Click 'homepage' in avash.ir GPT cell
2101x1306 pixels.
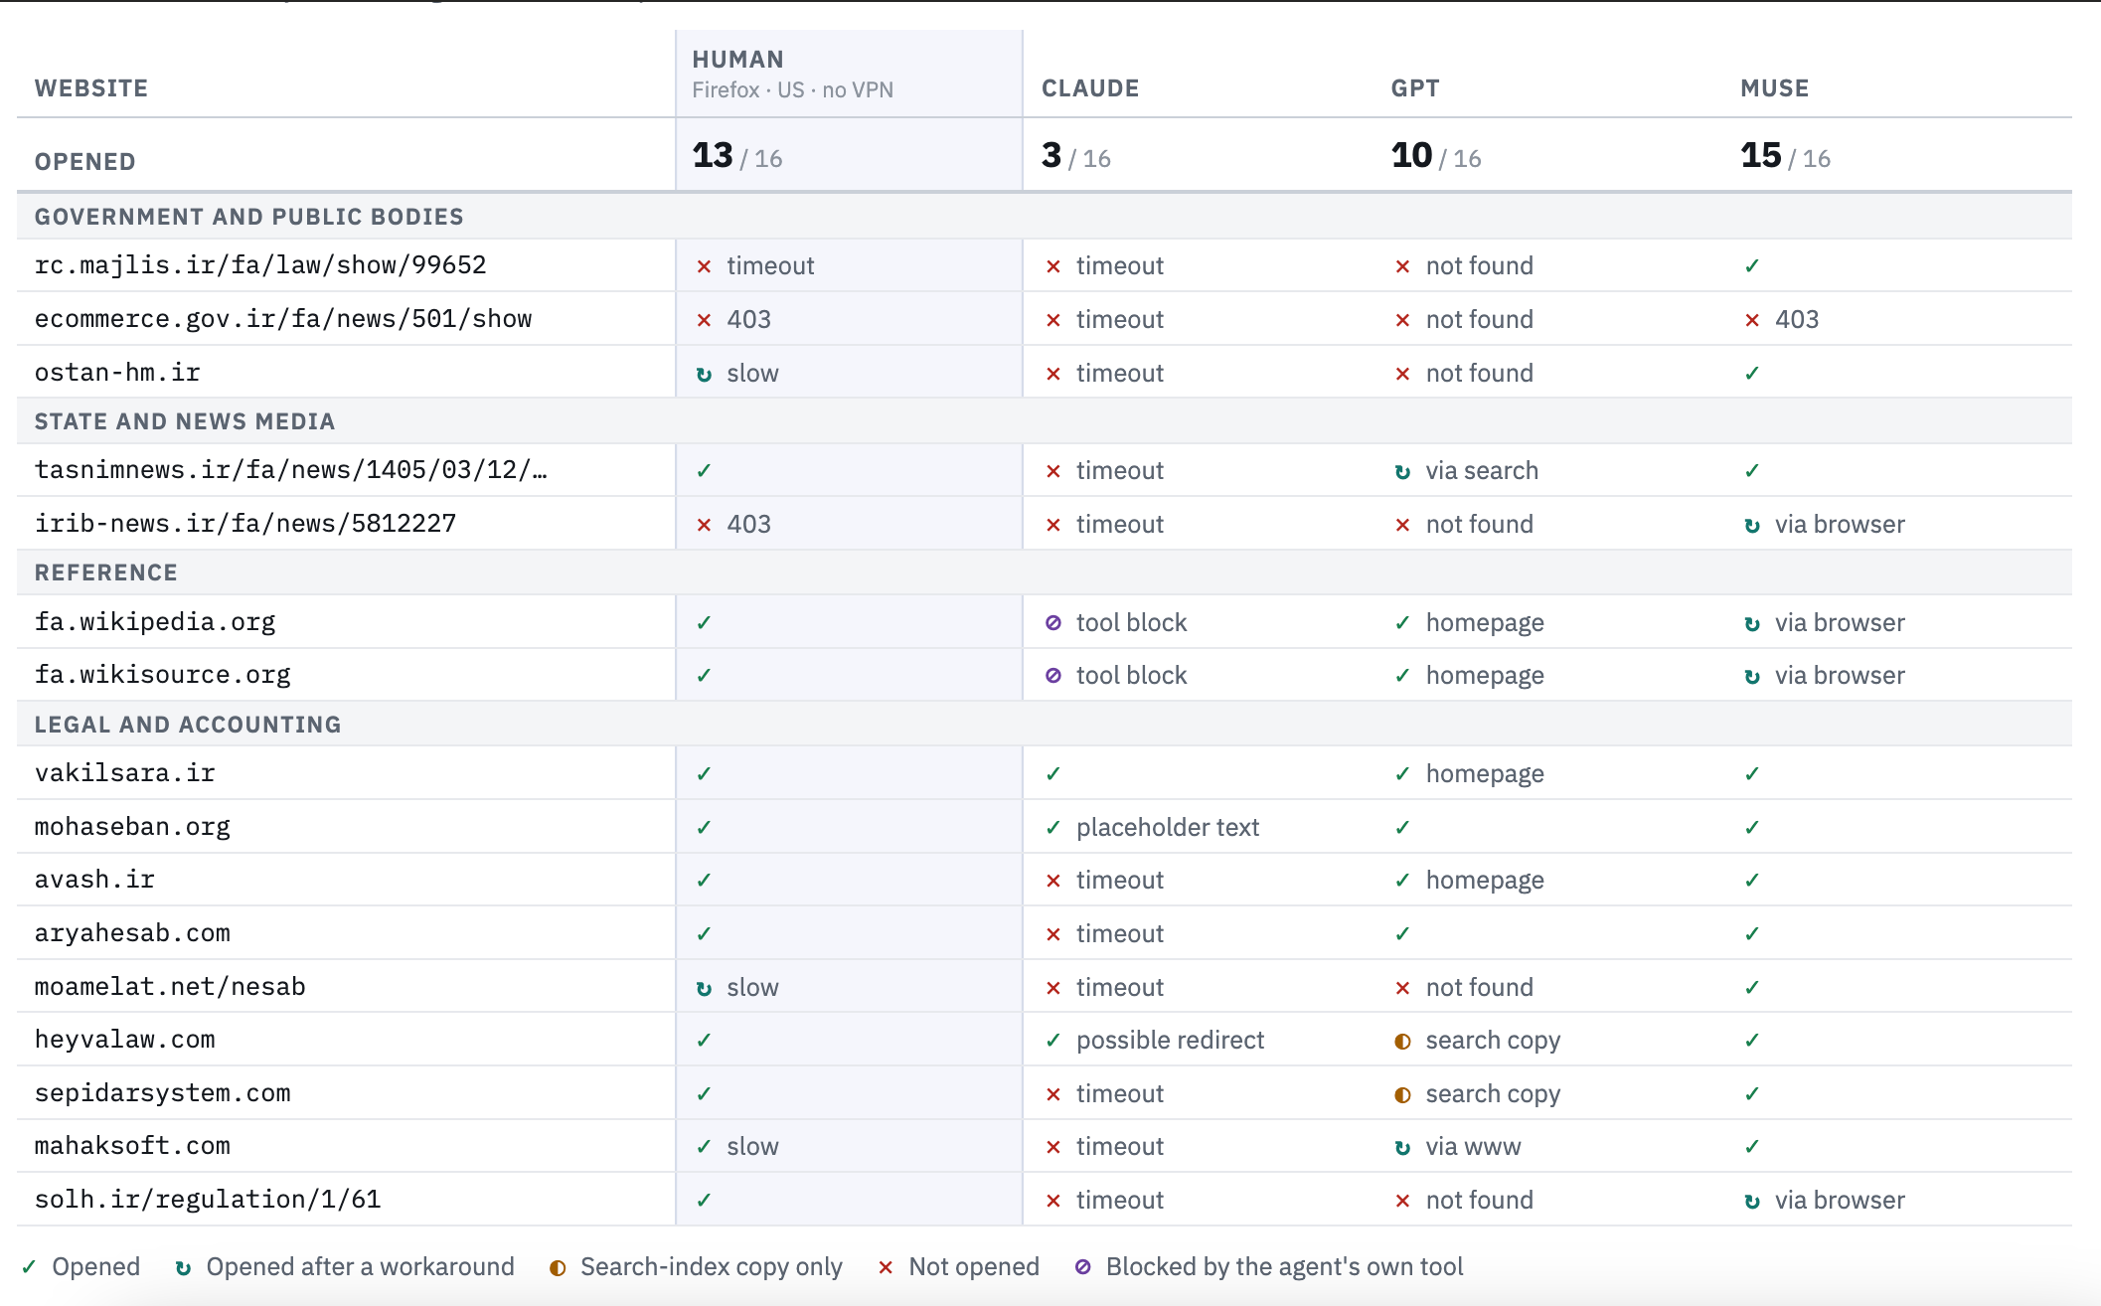1485,881
